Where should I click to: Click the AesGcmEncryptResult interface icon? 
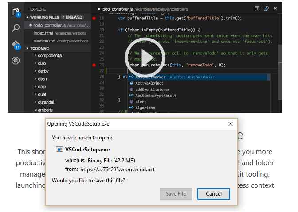pyautogui.click(x=131, y=96)
